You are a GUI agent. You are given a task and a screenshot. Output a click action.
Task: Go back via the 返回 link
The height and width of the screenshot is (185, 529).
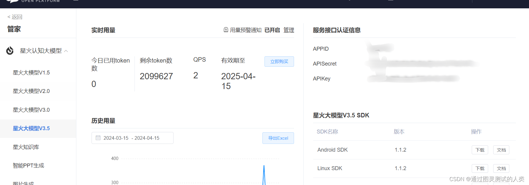(15, 17)
